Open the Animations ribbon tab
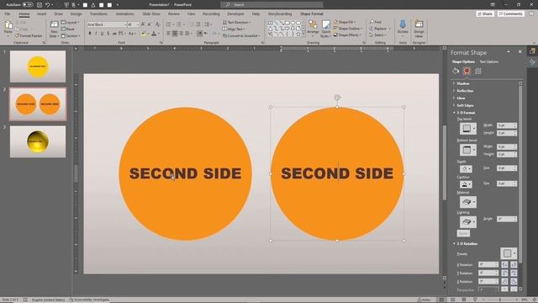The width and height of the screenshot is (538, 303). 124,14
